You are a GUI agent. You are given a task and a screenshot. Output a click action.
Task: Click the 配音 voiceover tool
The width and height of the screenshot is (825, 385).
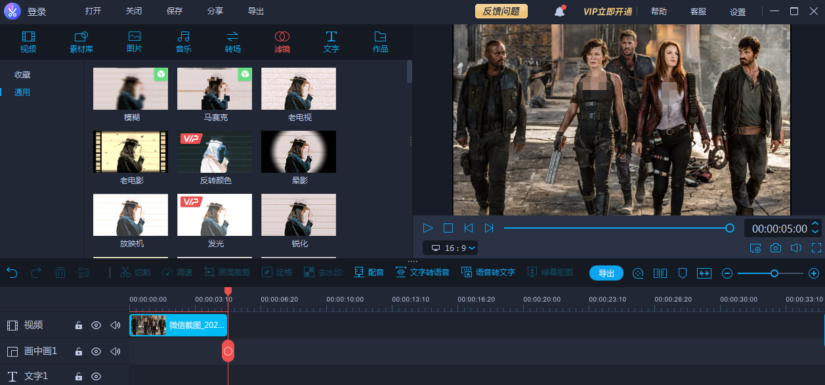point(369,273)
